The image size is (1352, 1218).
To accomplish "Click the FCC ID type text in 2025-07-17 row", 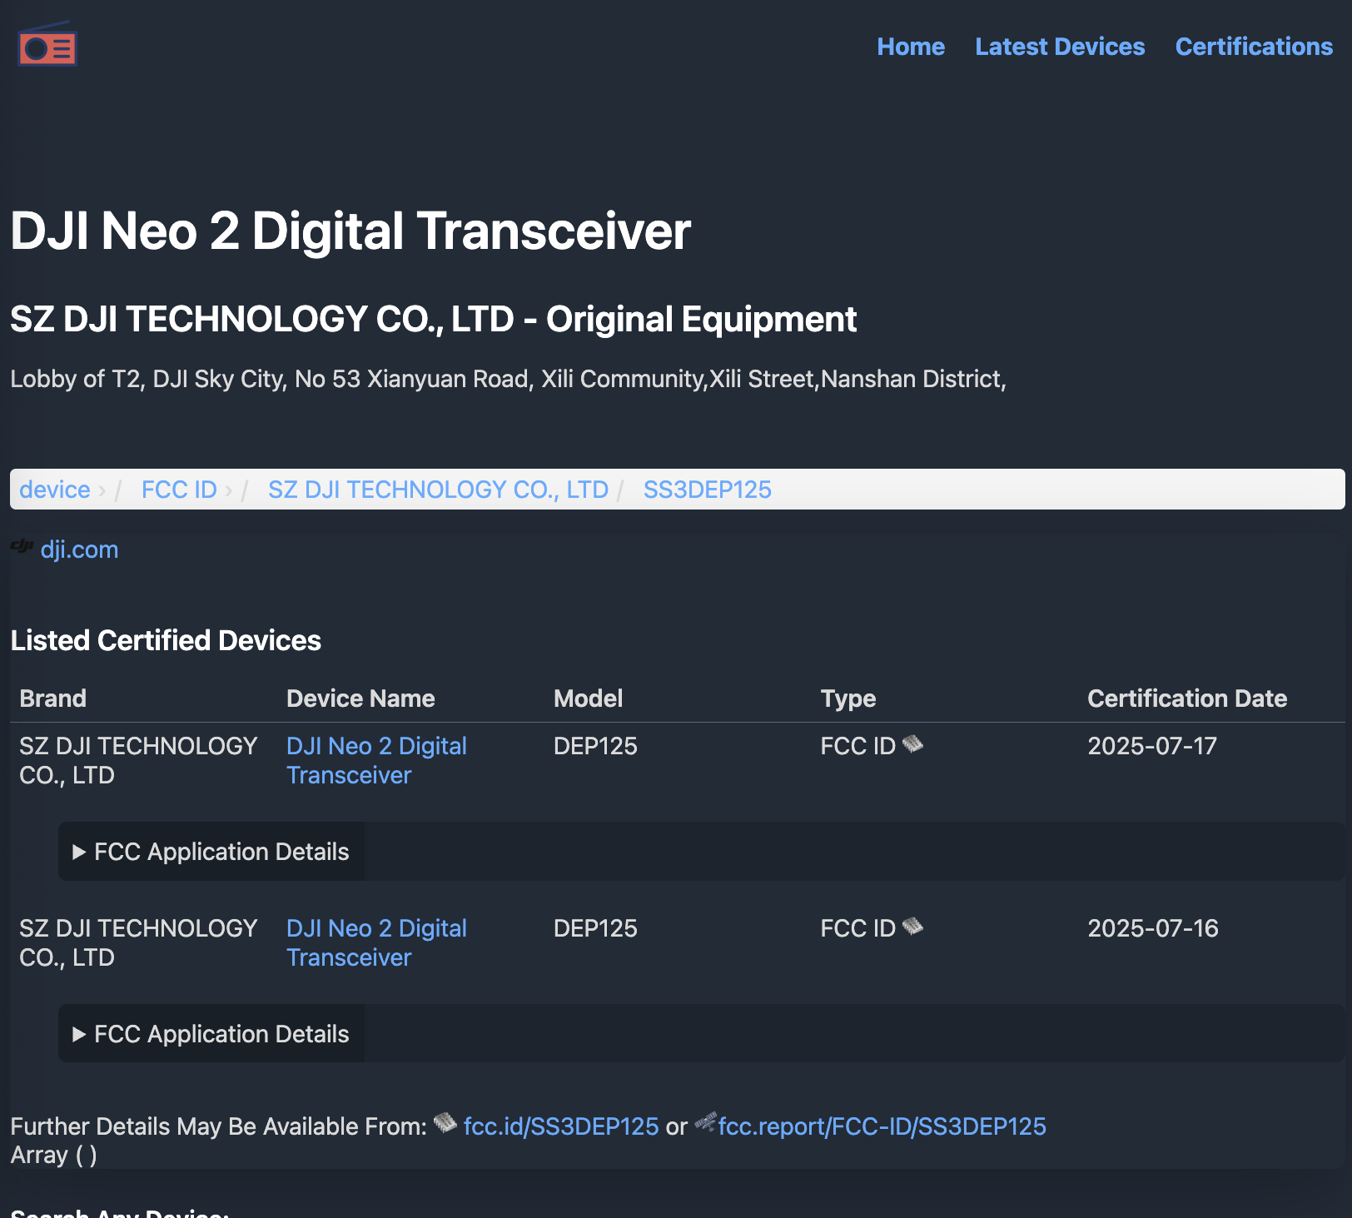I will (858, 746).
